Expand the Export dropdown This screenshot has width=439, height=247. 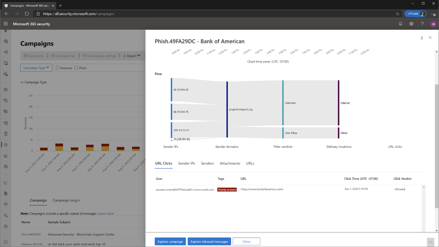click(x=132, y=56)
